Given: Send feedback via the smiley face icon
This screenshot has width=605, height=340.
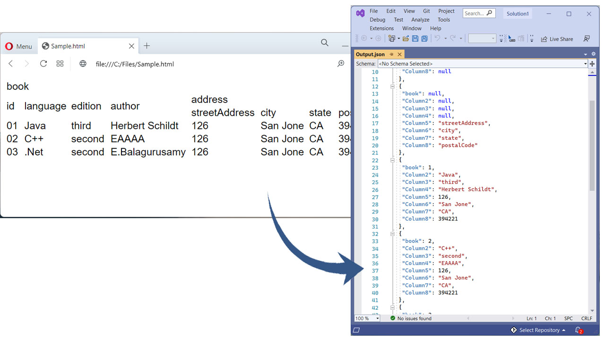Looking at the screenshot, I should [x=587, y=39].
